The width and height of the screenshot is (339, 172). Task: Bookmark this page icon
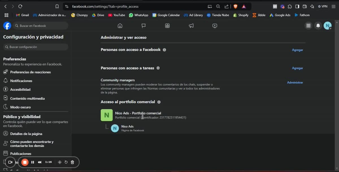pyautogui.click(x=57, y=6)
